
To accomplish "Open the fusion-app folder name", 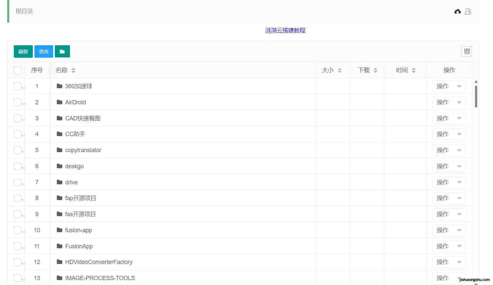I will coord(78,230).
